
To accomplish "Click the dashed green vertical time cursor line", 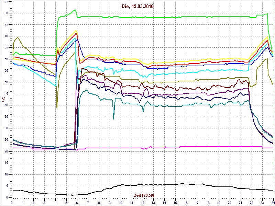I will 273,100.
